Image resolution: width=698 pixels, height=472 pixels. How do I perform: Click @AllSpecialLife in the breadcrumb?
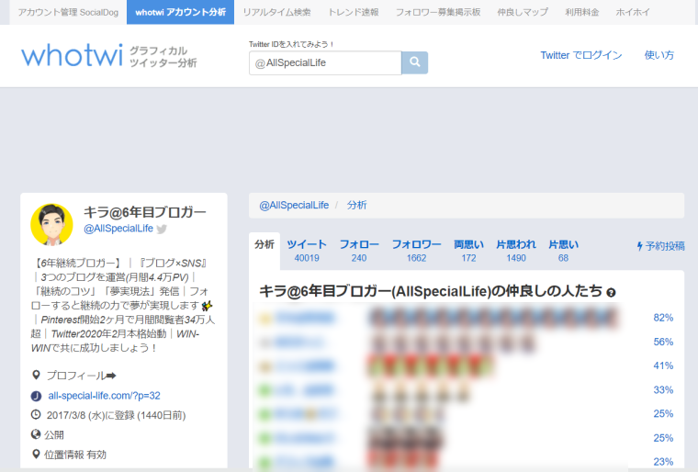tap(293, 205)
